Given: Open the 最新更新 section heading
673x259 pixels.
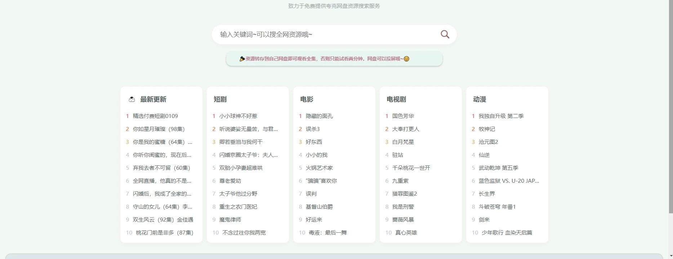Looking at the screenshot, I should point(153,99).
